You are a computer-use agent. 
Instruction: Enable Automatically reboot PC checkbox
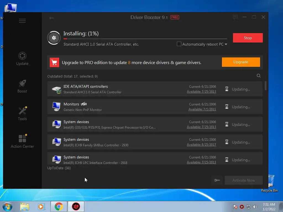click(x=179, y=44)
